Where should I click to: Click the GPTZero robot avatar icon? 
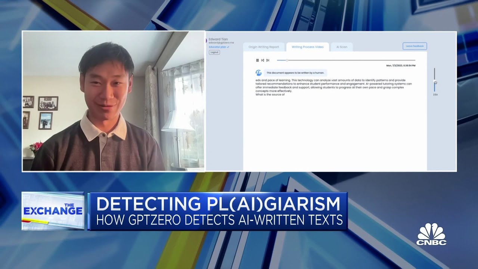[x=258, y=73]
